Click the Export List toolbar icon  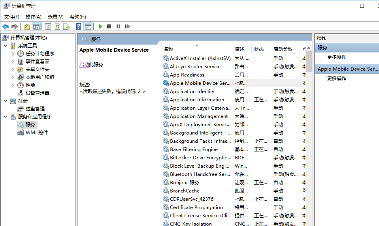[x=66, y=26]
